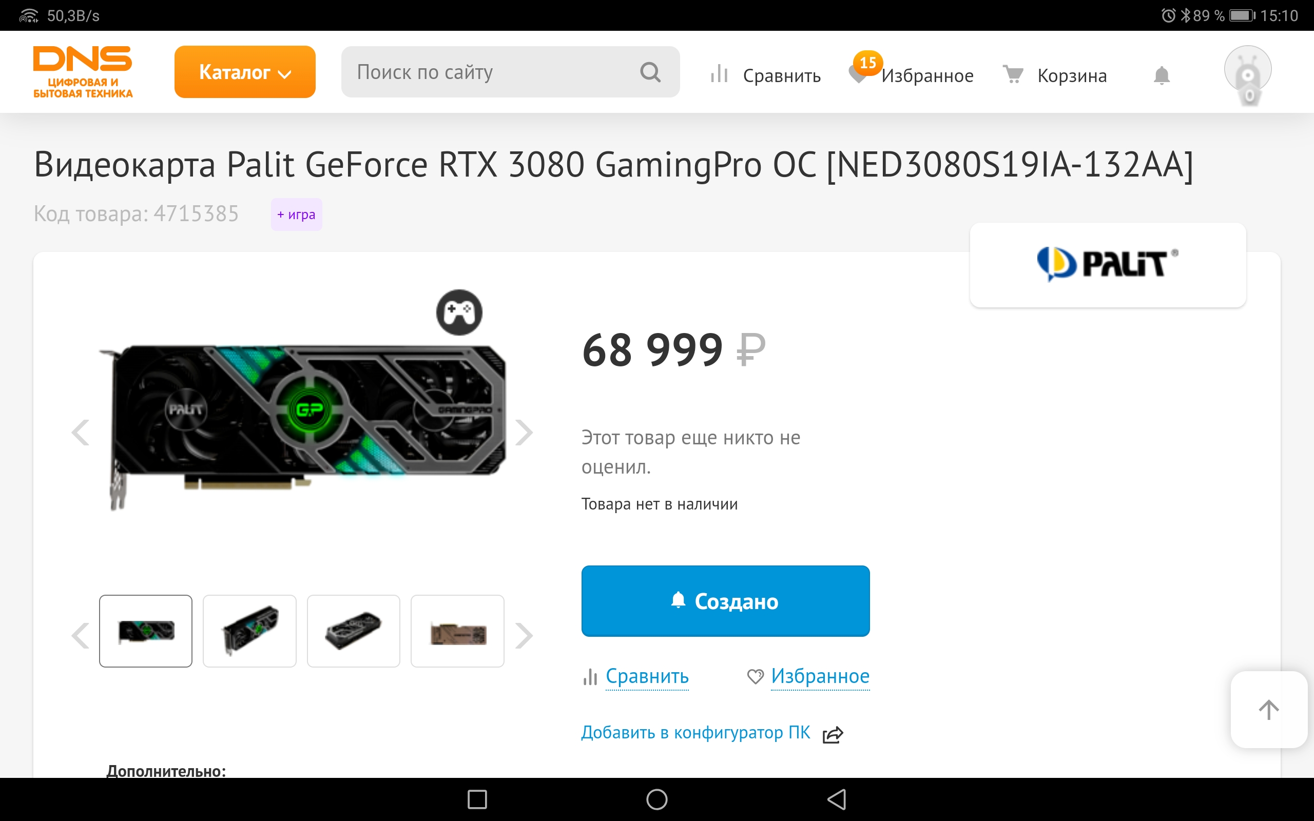
Task: Show next main product image
Action: click(524, 433)
